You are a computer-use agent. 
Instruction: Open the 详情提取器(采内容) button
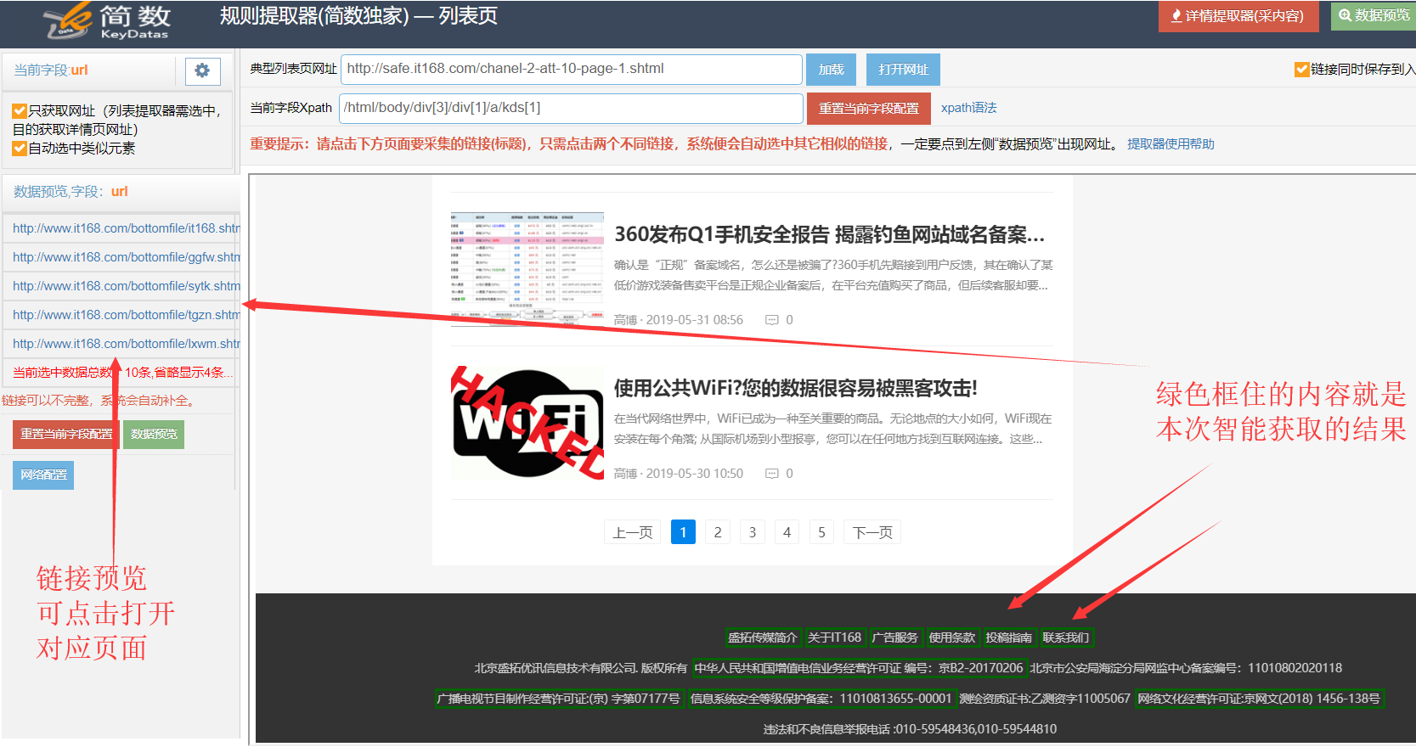1238,16
